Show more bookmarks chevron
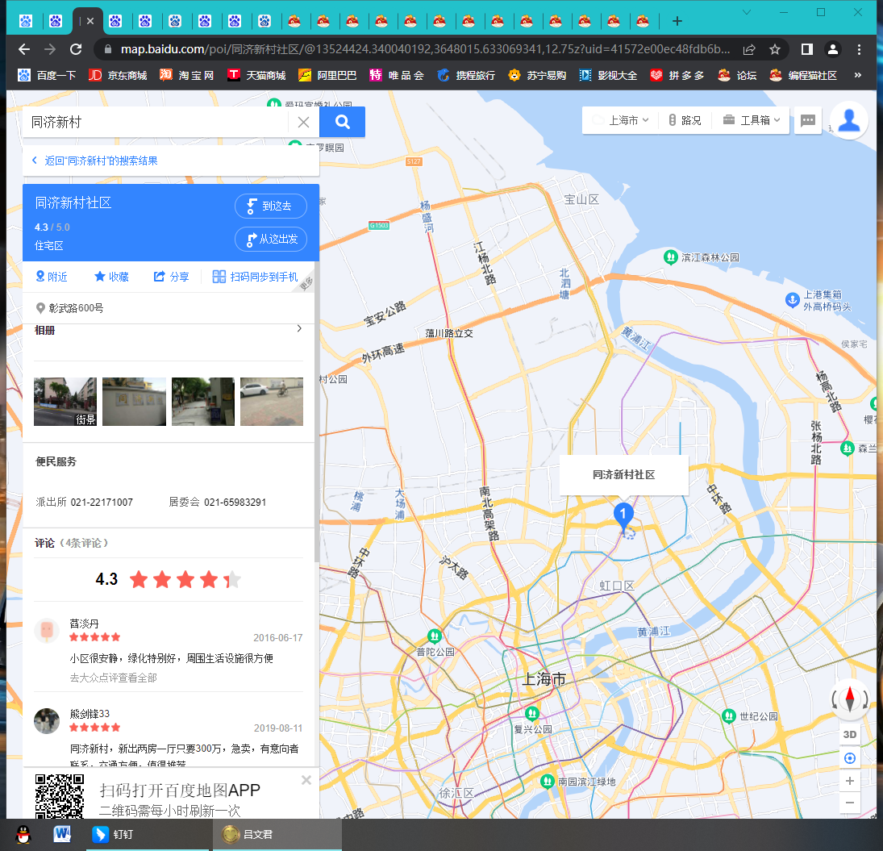Image resolution: width=883 pixels, height=851 pixels. [x=858, y=76]
